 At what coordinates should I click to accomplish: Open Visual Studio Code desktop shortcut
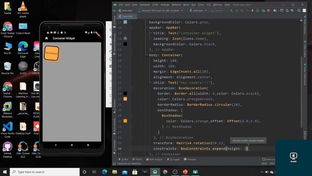point(7,130)
